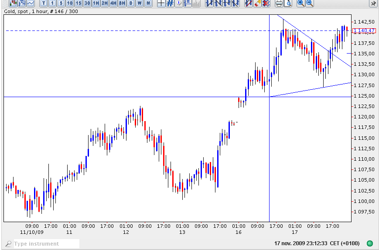379x250 pixels.
Task: Click the green connection status indicator
Action: click(370, 243)
